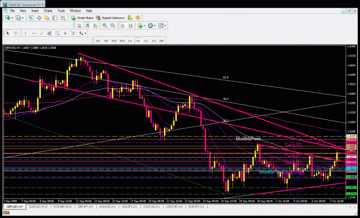Open the Charts menu
This screenshot has width=360, height=218.
(x=48, y=11)
